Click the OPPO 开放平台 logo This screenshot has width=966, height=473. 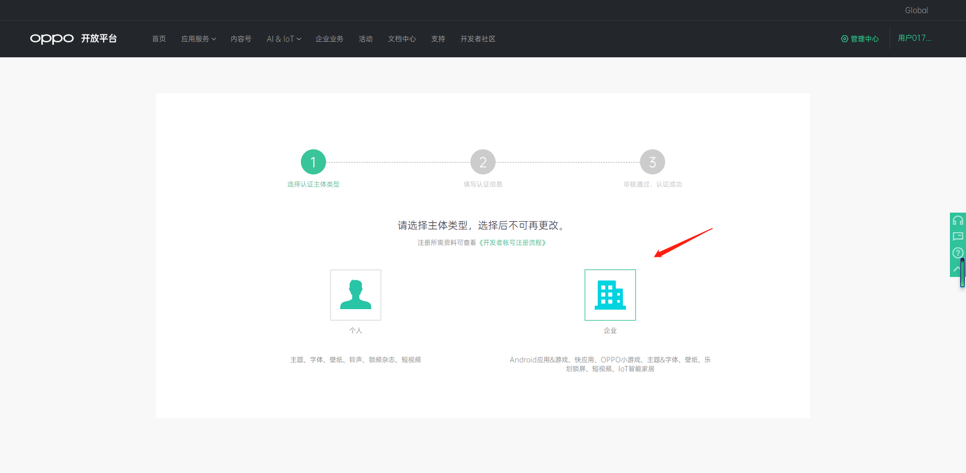(73, 39)
